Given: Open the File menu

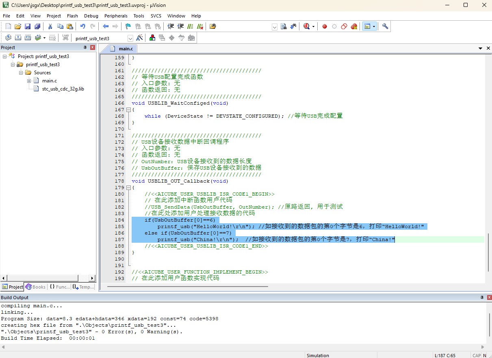Looking at the screenshot, I should (7, 16).
